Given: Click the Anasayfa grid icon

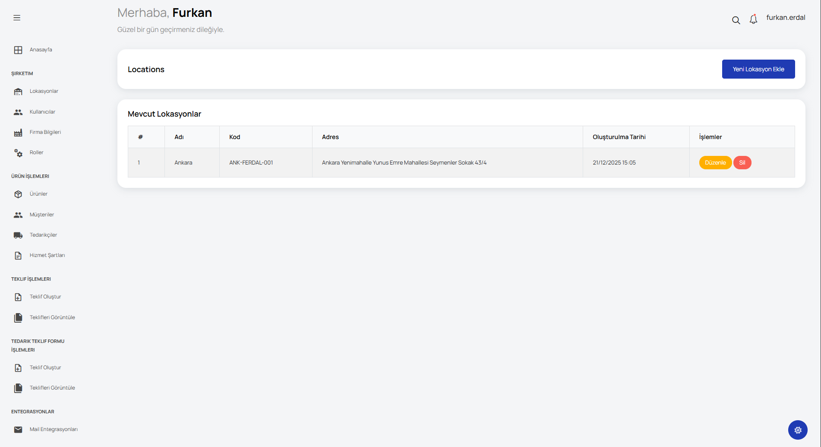Looking at the screenshot, I should click(x=18, y=50).
